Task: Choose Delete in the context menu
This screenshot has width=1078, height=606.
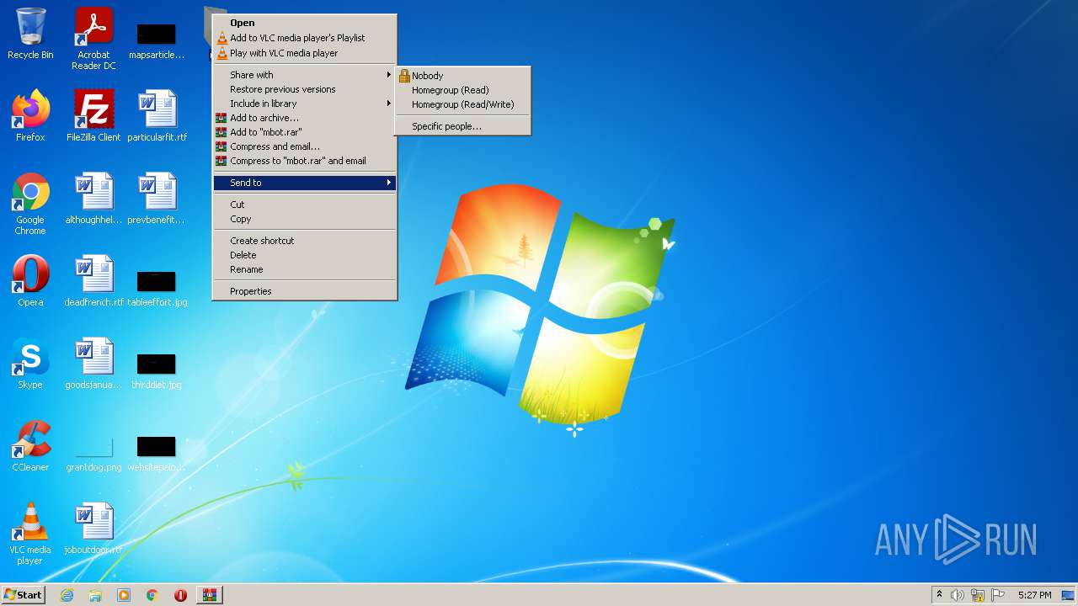Action: pos(305,255)
